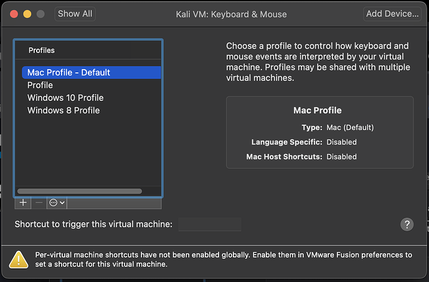
Task: Click the Type value 'Mac (Default)'
Action: (350, 128)
